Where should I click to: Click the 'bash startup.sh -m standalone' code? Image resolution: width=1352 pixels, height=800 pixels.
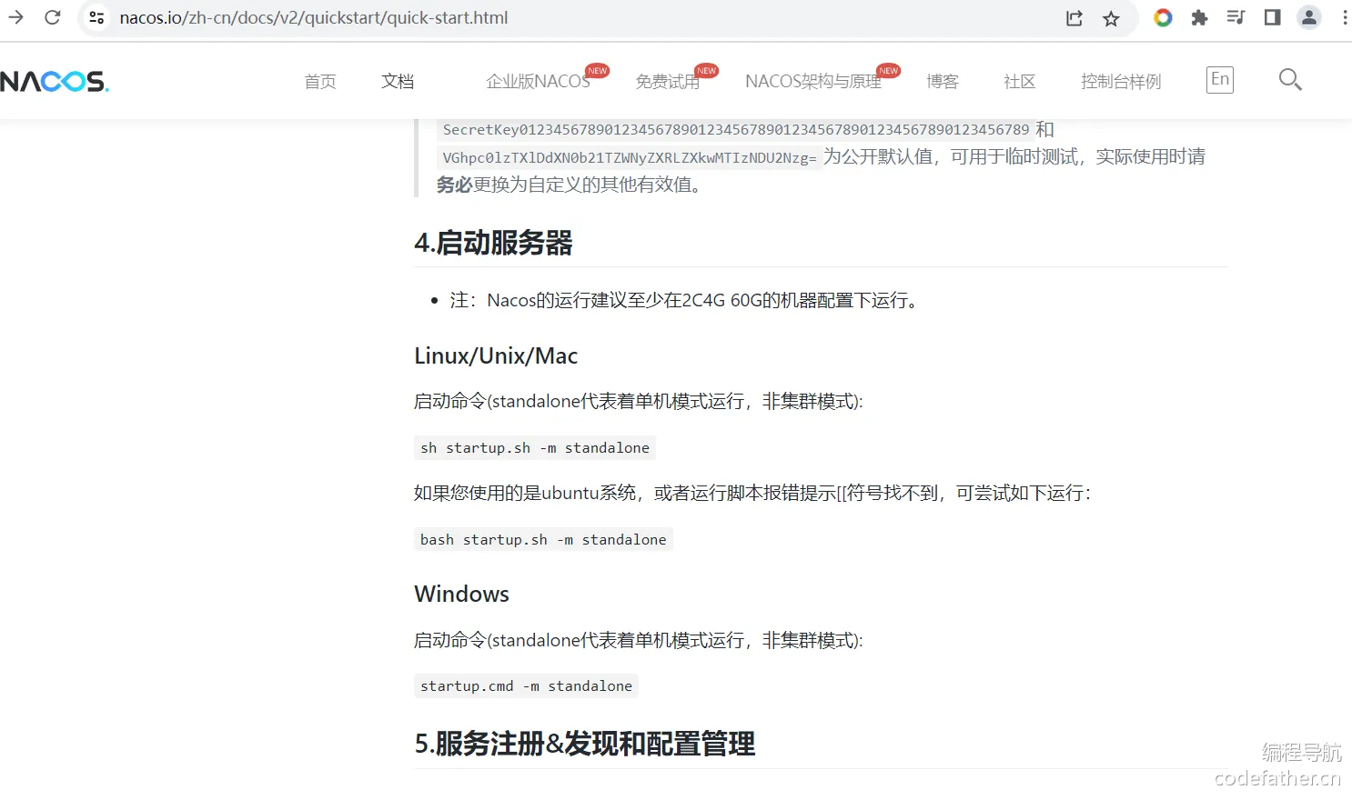coord(543,539)
